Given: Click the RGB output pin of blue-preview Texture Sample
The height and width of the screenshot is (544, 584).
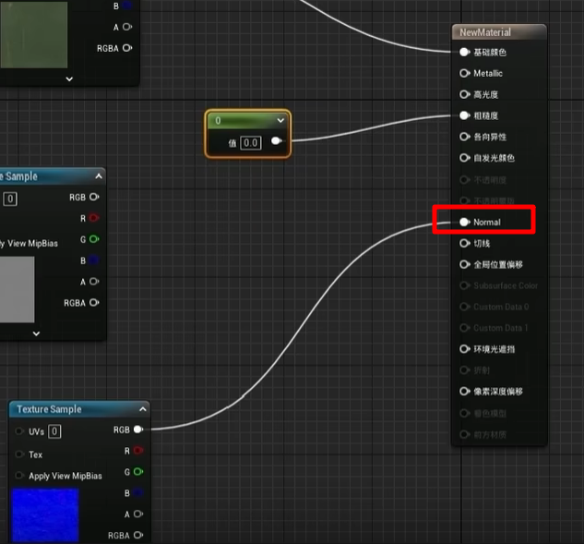Looking at the screenshot, I should point(138,429).
